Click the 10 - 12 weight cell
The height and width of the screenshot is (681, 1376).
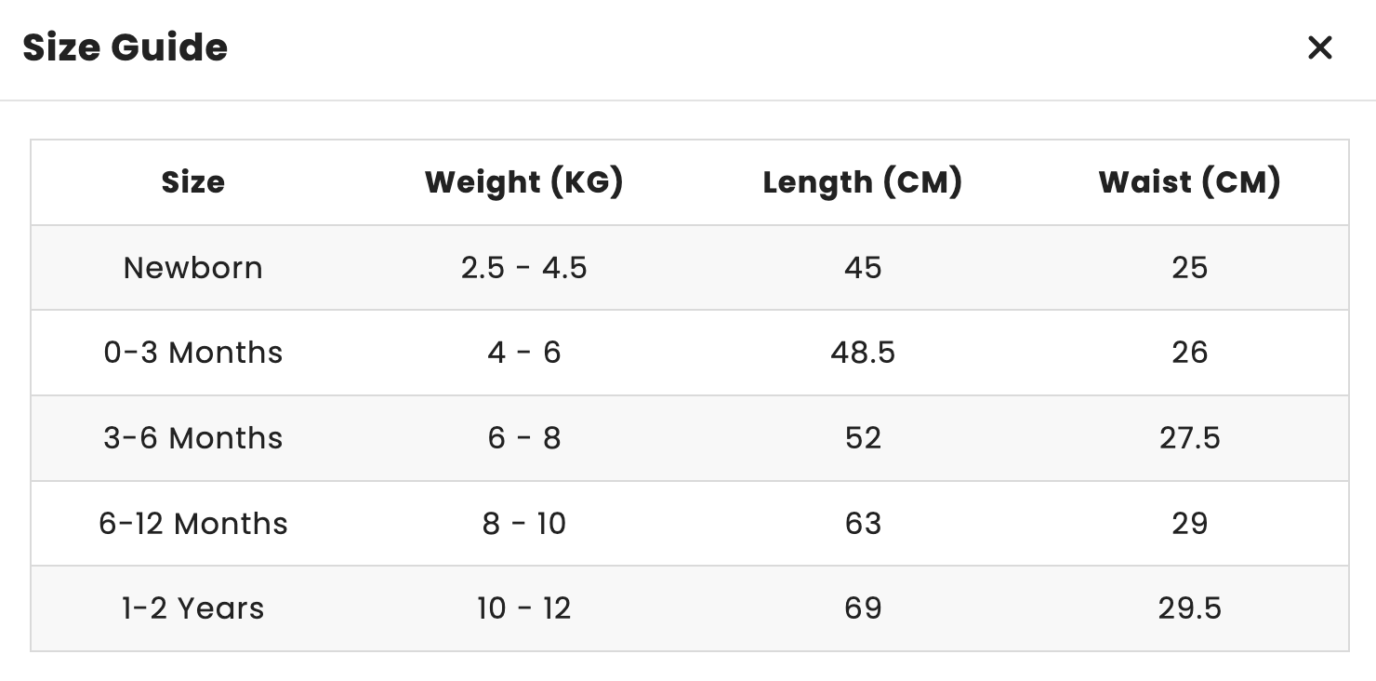pos(523,608)
